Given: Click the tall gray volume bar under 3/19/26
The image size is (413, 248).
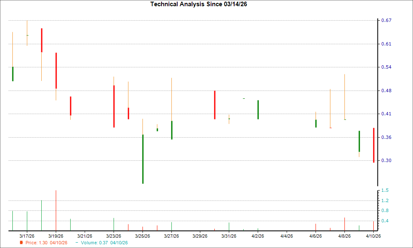Looking at the screenshot, I should pyautogui.click(x=56, y=209).
